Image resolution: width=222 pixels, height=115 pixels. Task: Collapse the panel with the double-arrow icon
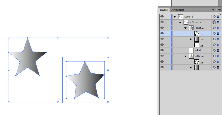click(213, 10)
